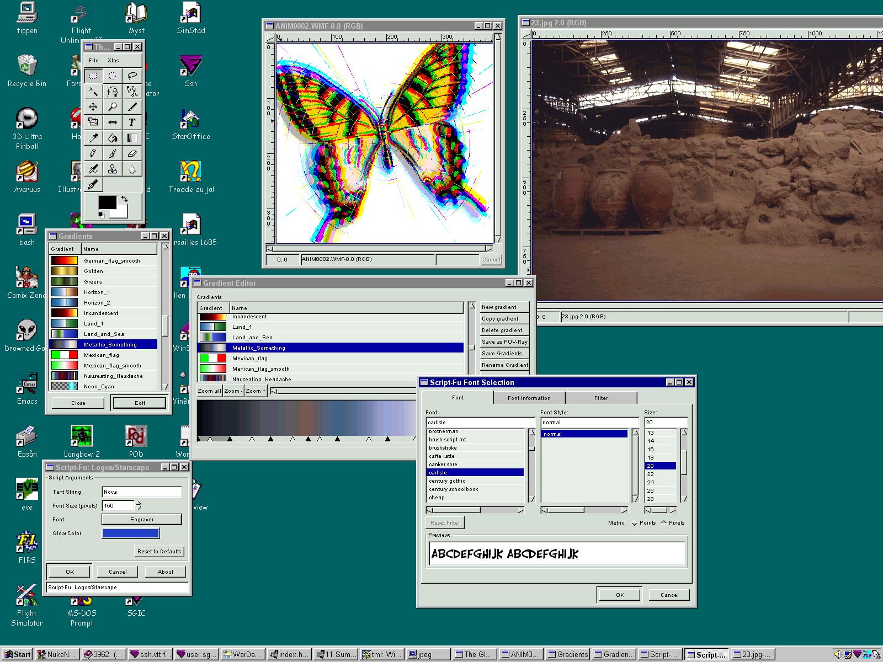883x662 pixels.
Task: Click the Text String field containing Nova
Action: (x=142, y=492)
